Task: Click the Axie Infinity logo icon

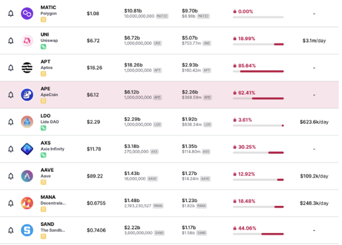Action: pyautogui.click(x=27, y=149)
